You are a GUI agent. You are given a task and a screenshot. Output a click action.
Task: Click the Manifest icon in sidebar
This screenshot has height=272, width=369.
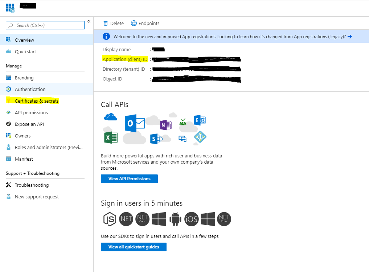pyautogui.click(x=9, y=159)
